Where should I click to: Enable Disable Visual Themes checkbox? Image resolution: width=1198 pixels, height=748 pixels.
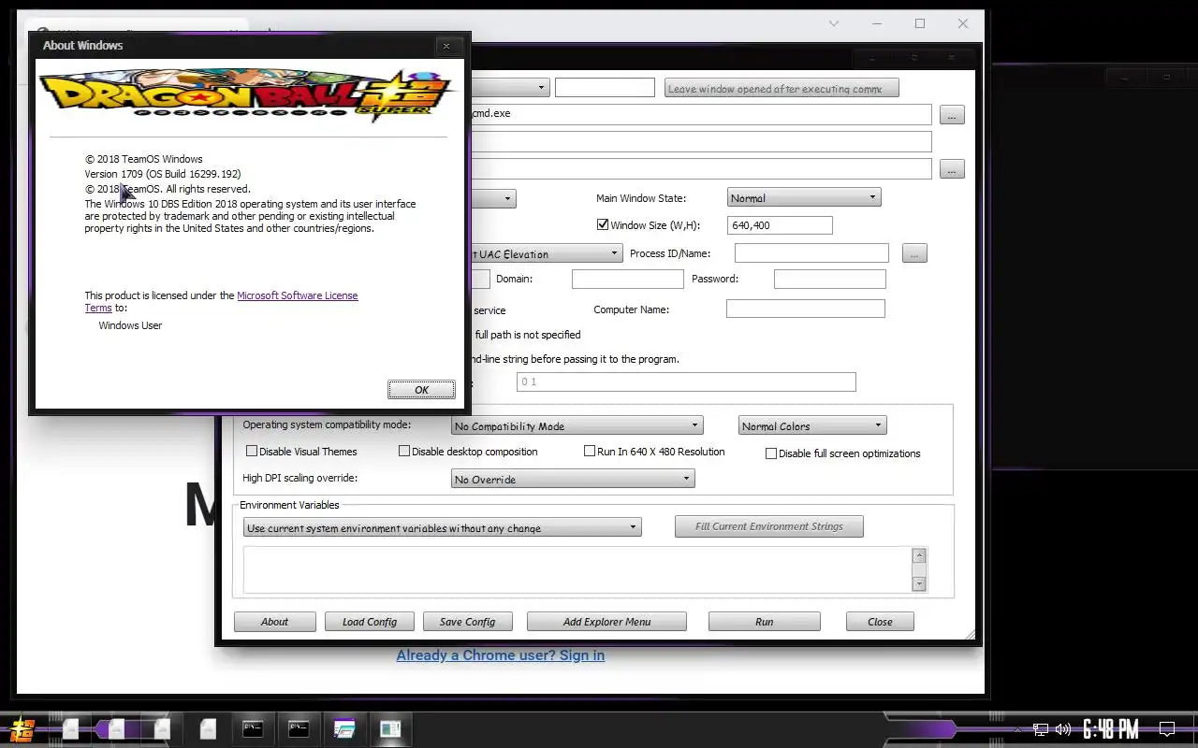pyautogui.click(x=251, y=451)
